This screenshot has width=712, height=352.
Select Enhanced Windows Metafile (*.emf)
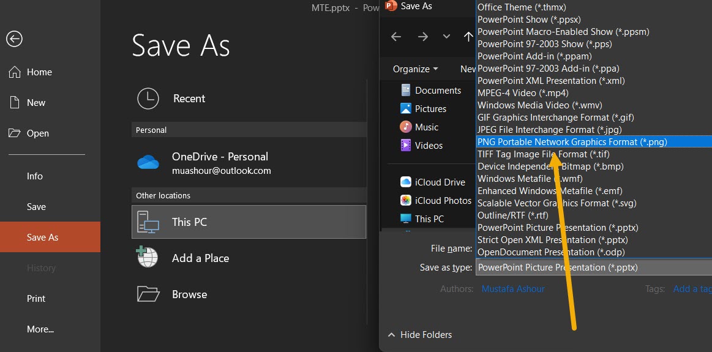pyautogui.click(x=594, y=191)
